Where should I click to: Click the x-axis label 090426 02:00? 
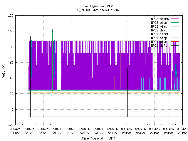click(85, 131)
